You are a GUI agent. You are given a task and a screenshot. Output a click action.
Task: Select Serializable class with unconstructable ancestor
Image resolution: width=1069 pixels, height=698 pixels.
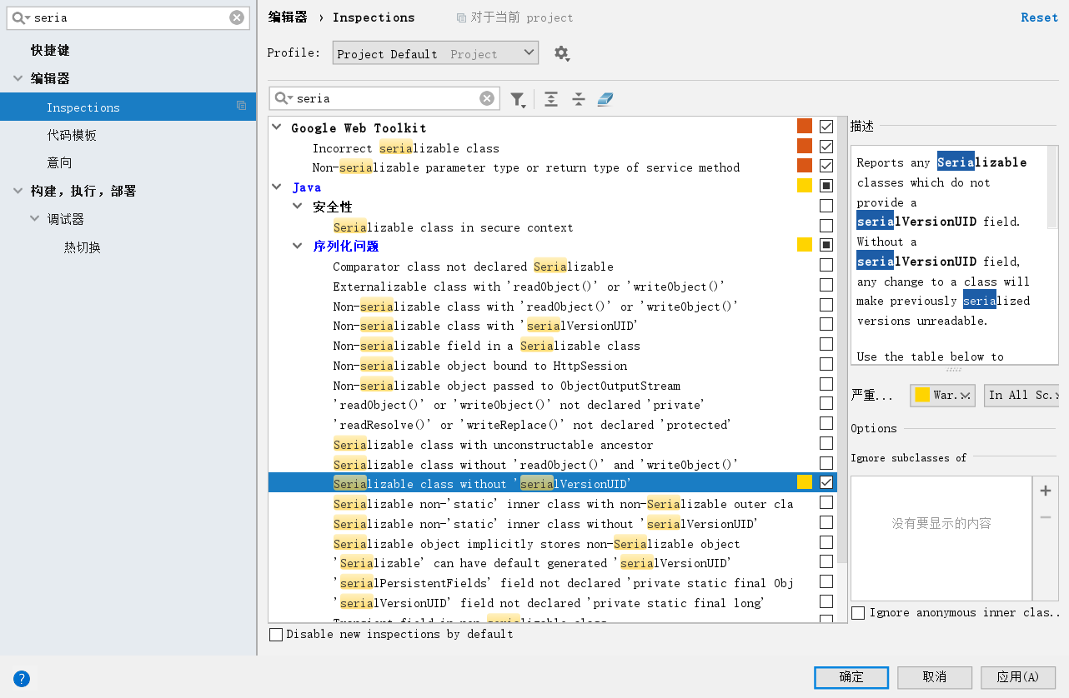(493, 445)
